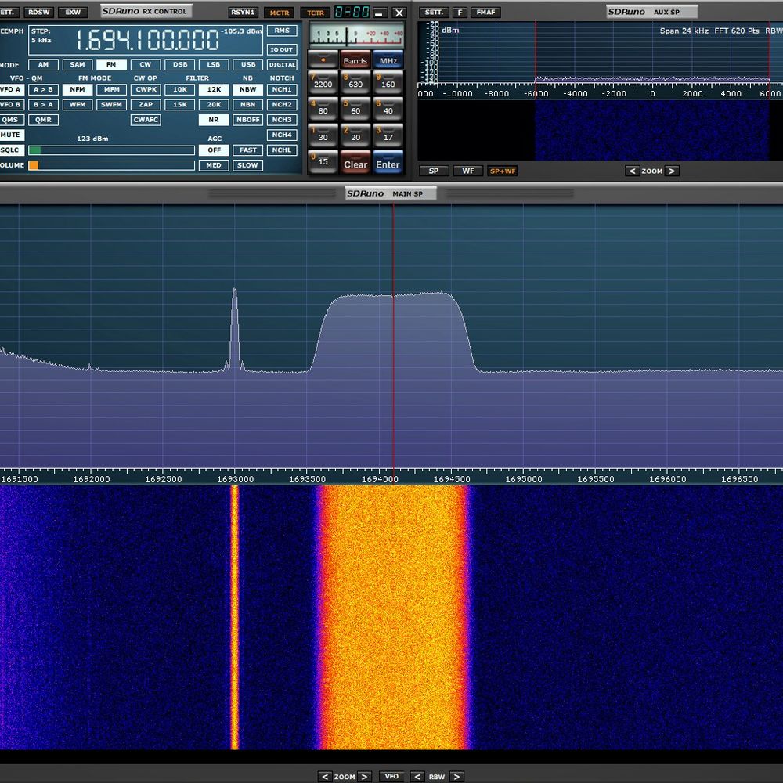Click the MHz keypad button
Screen dimensions: 783x783
point(388,60)
